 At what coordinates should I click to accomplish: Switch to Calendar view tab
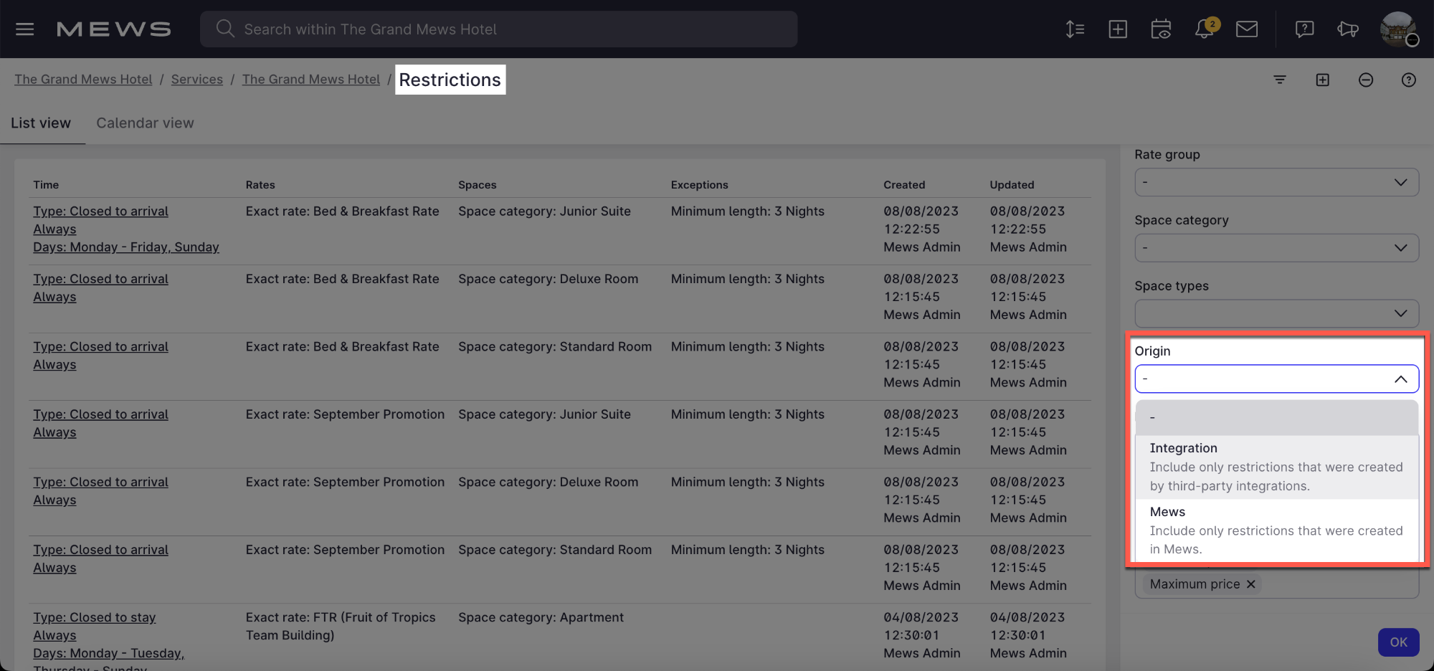(x=145, y=123)
